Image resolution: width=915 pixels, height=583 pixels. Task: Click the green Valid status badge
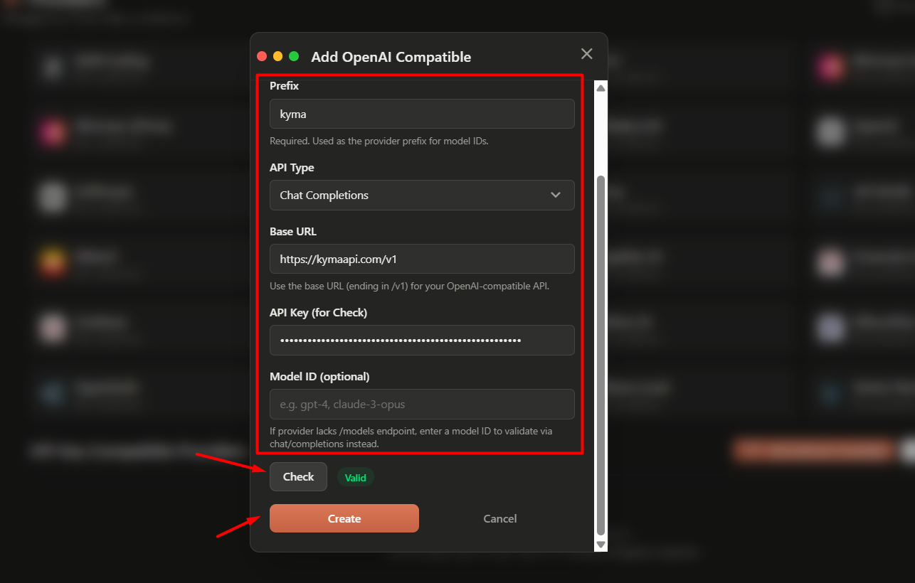click(x=355, y=477)
